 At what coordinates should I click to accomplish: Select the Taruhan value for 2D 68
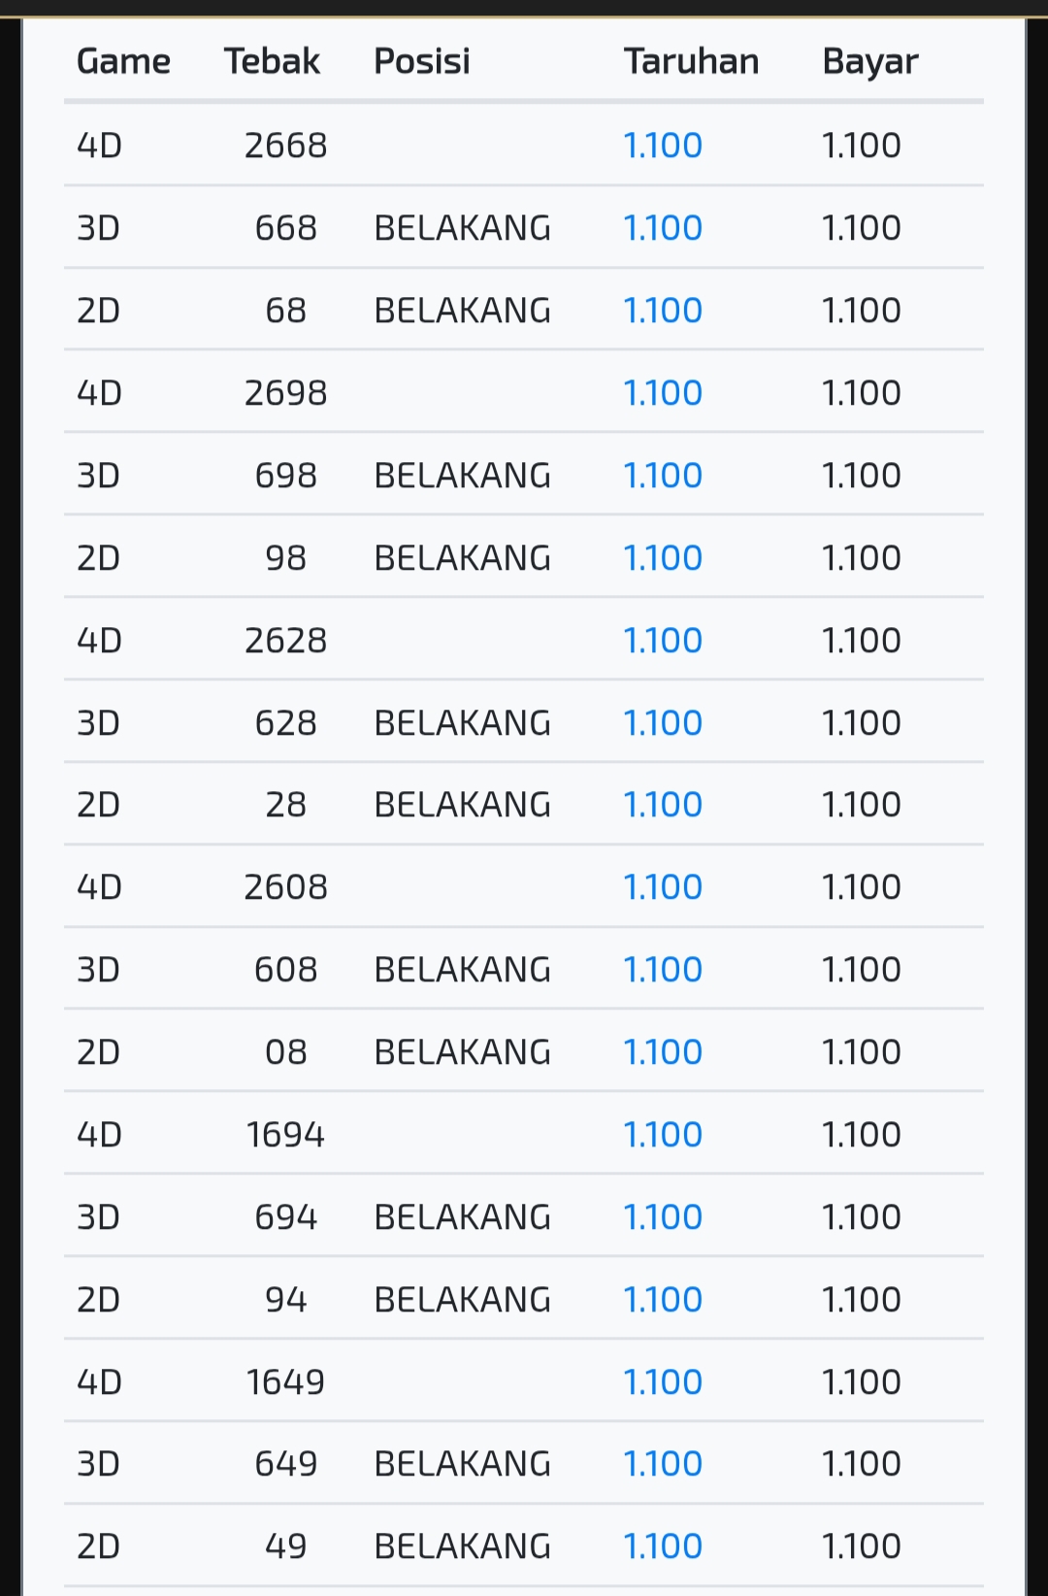tap(662, 311)
